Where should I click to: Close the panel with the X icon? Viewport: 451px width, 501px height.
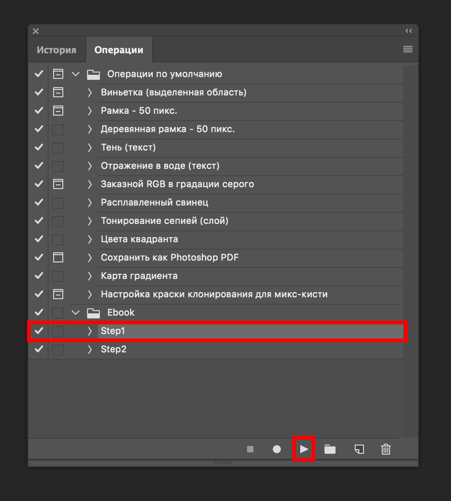[36, 31]
